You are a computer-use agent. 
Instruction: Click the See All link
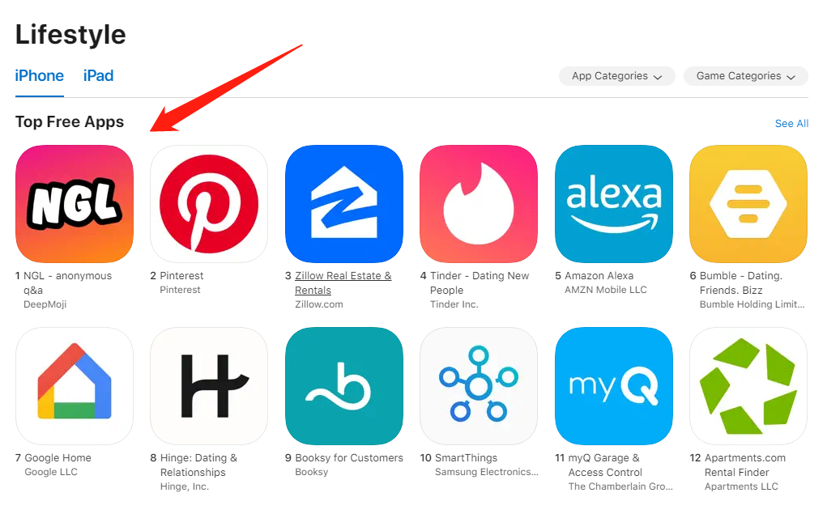791,123
